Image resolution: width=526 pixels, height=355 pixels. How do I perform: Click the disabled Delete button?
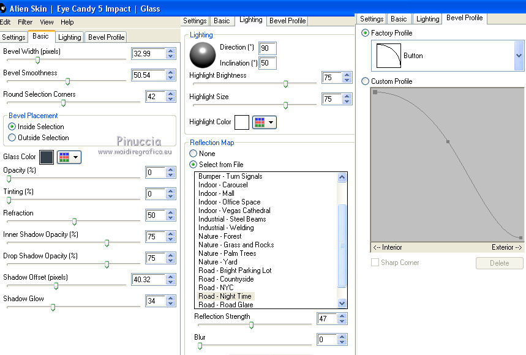499,263
